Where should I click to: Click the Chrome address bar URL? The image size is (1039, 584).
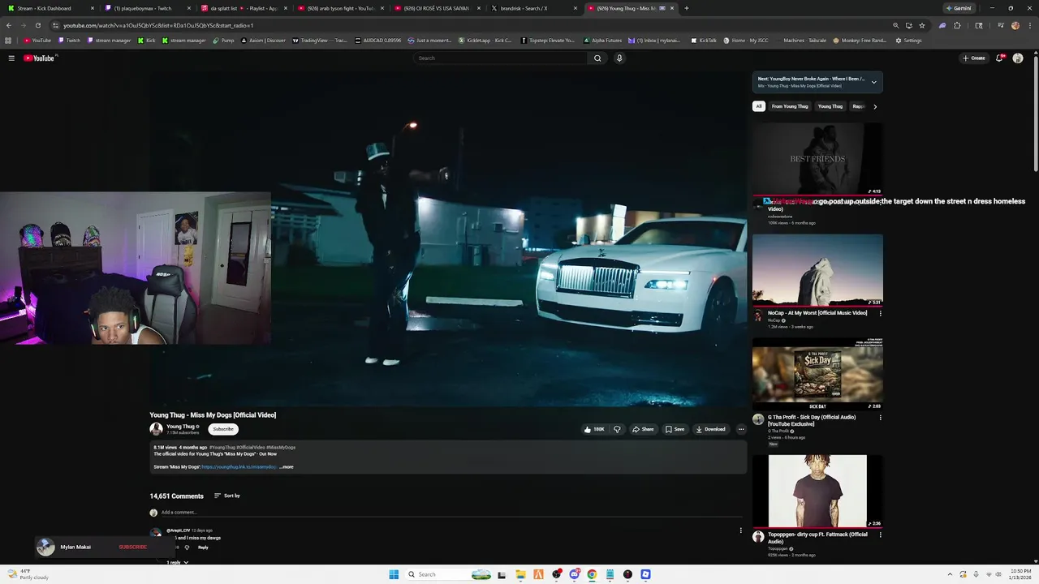point(158,25)
